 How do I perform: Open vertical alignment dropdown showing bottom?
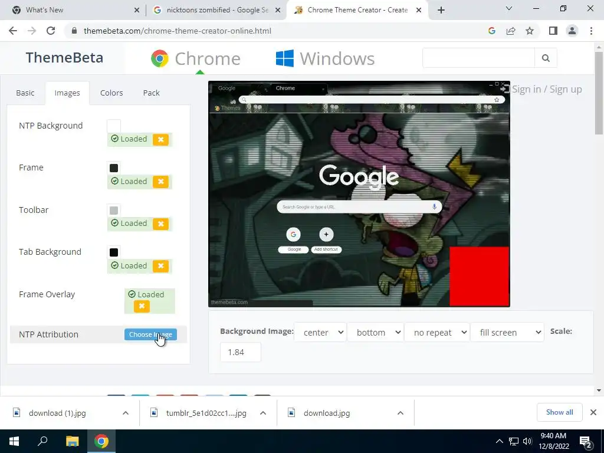coord(375,333)
